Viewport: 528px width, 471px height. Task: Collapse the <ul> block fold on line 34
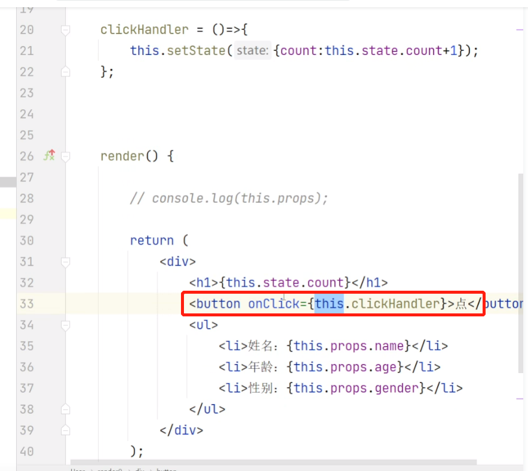(65, 325)
